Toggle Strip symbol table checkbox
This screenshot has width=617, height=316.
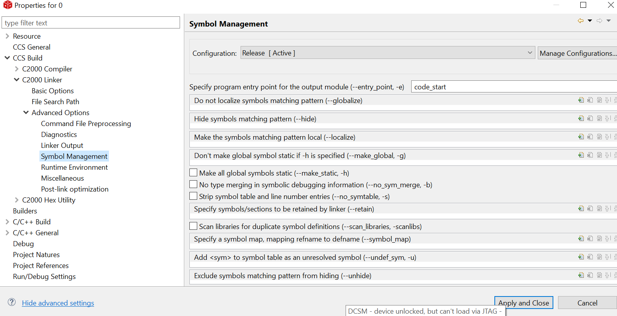click(x=193, y=196)
